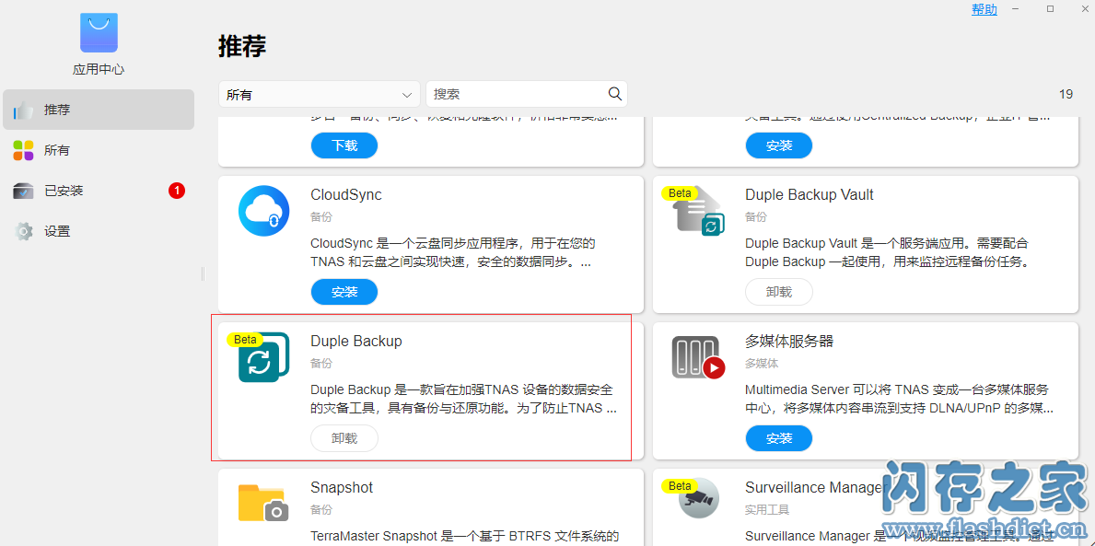Click the Snapshot folder camera icon

coord(264,503)
